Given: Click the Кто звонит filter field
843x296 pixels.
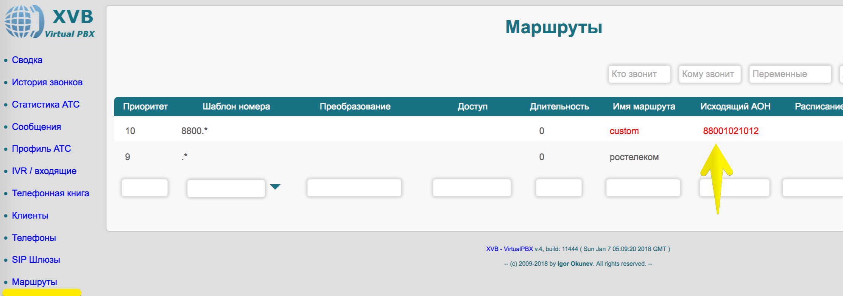Looking at the screenshot, I should pyautogui.click(x=639, y=74).
